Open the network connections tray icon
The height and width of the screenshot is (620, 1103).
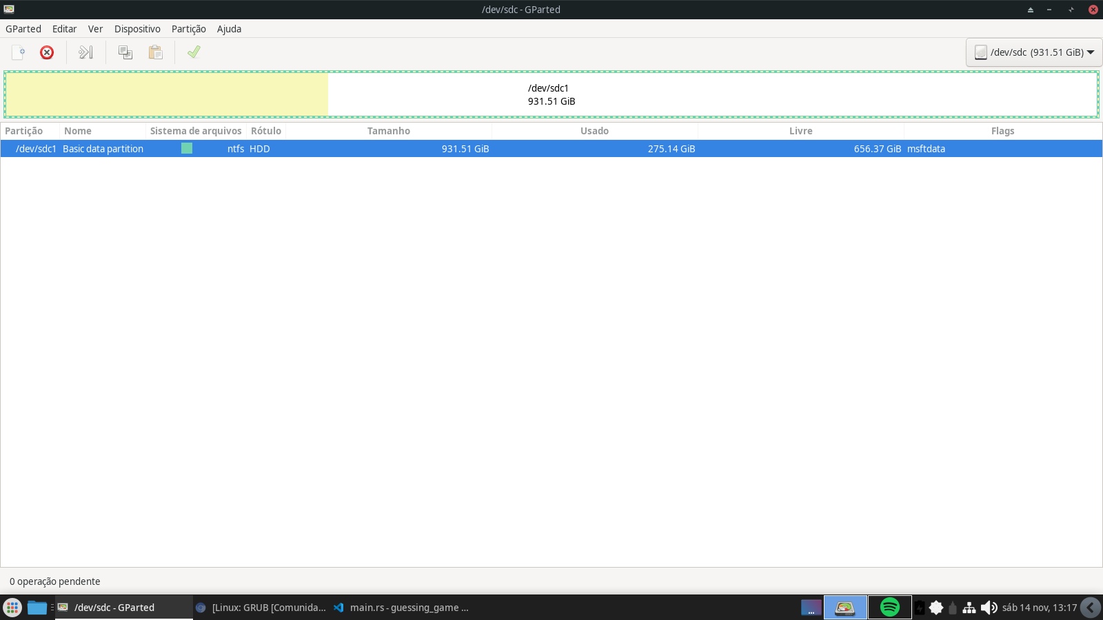click(969, 608)
